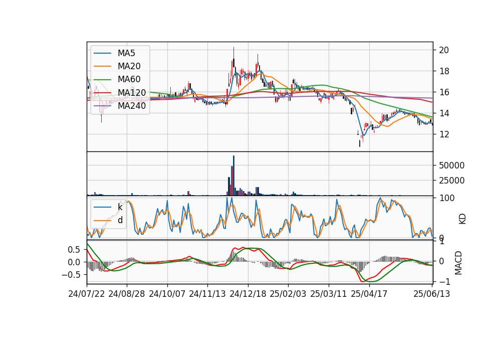Click the orange MA20 legend line sample
Image resolution: width=481 pixels, height=346 pixels.
[102, 66]
